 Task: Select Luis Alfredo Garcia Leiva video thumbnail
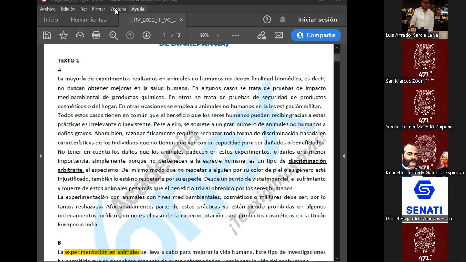tap(425, 19)
